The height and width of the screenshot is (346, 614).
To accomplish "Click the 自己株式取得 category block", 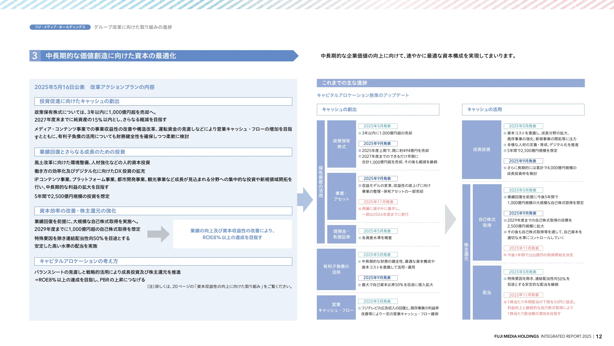I will tap(487, 222).
